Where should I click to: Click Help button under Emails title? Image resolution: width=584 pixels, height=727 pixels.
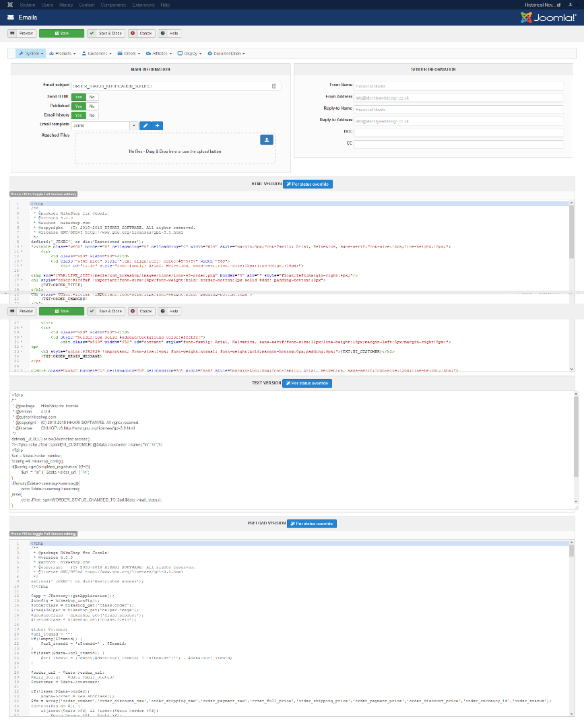[169, 34]
